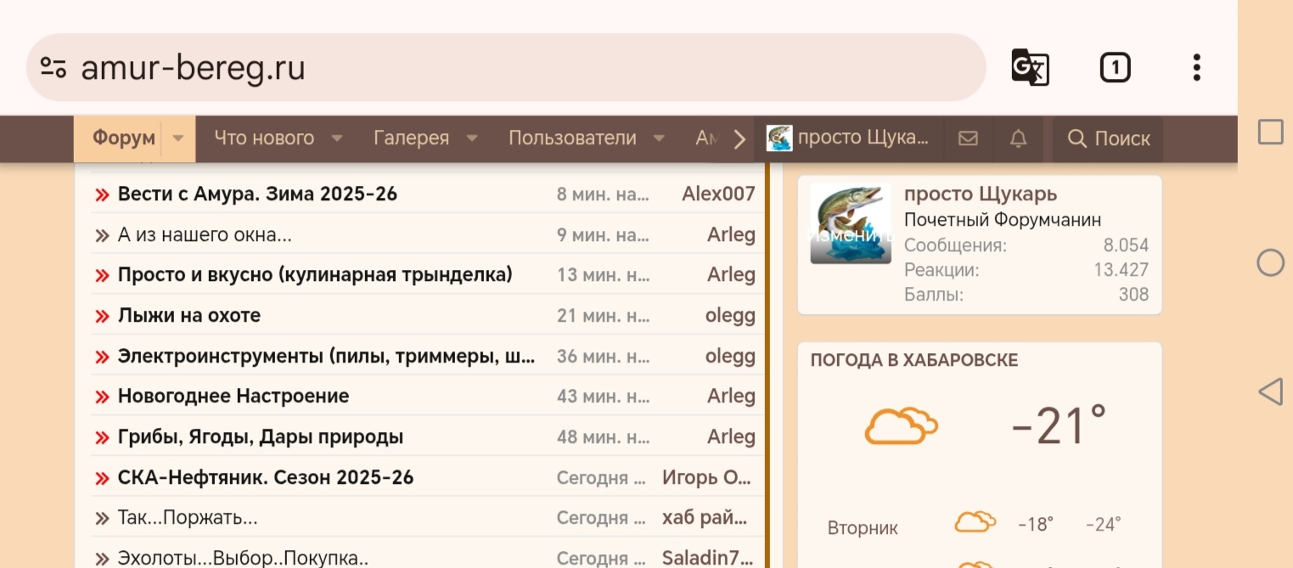Open the inbox envelope icon in the navbar

pos(967,138)
